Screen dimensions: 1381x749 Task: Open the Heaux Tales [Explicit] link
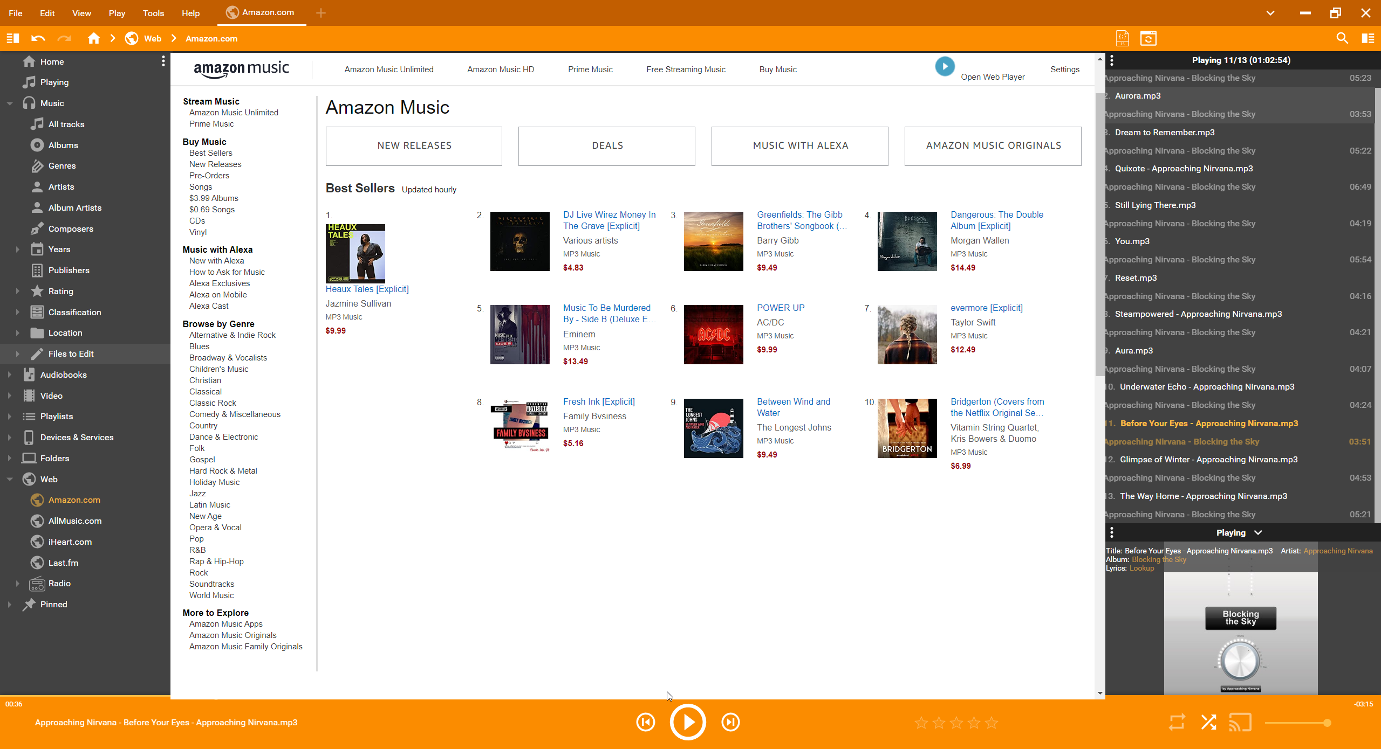click(367, 289)
